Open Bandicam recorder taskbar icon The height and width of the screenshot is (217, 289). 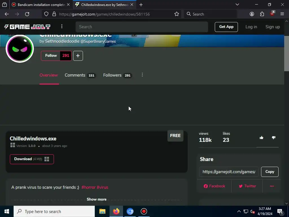point(144,211)
